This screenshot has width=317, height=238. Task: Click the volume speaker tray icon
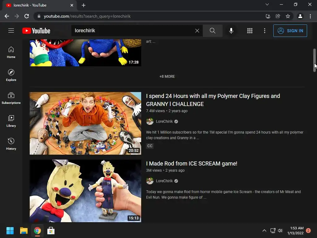[x=280, y=231]
